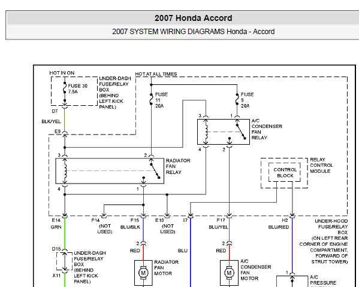Click the '(NOT USED)' label under F14
This screenshot has width=359, height=287.
click(x=105, y=229)
